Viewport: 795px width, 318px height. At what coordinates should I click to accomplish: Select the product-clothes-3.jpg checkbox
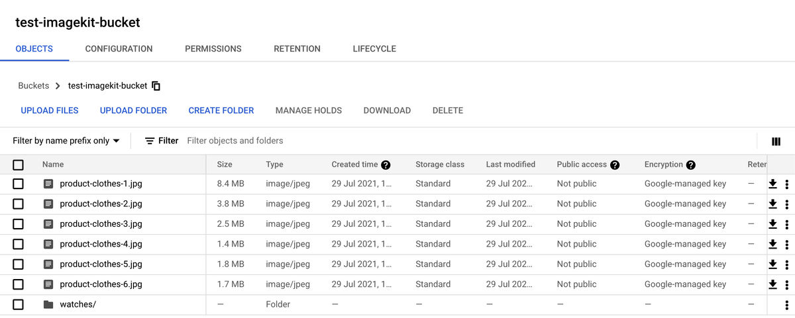click(18, 224)
